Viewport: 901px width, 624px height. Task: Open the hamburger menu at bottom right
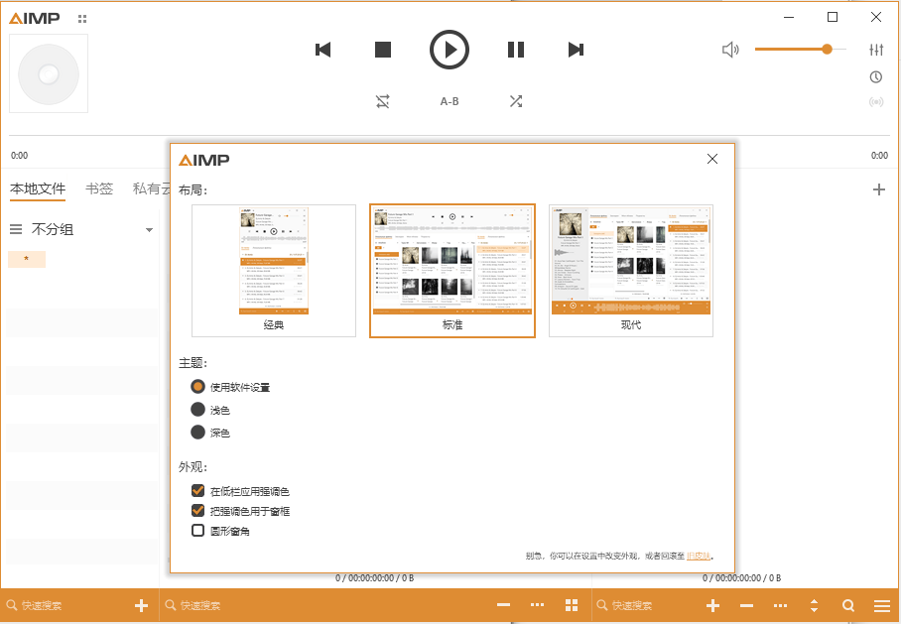point(881,604)
